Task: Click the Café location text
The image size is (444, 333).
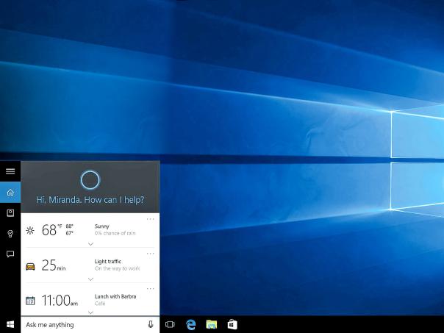Action: 100,304
